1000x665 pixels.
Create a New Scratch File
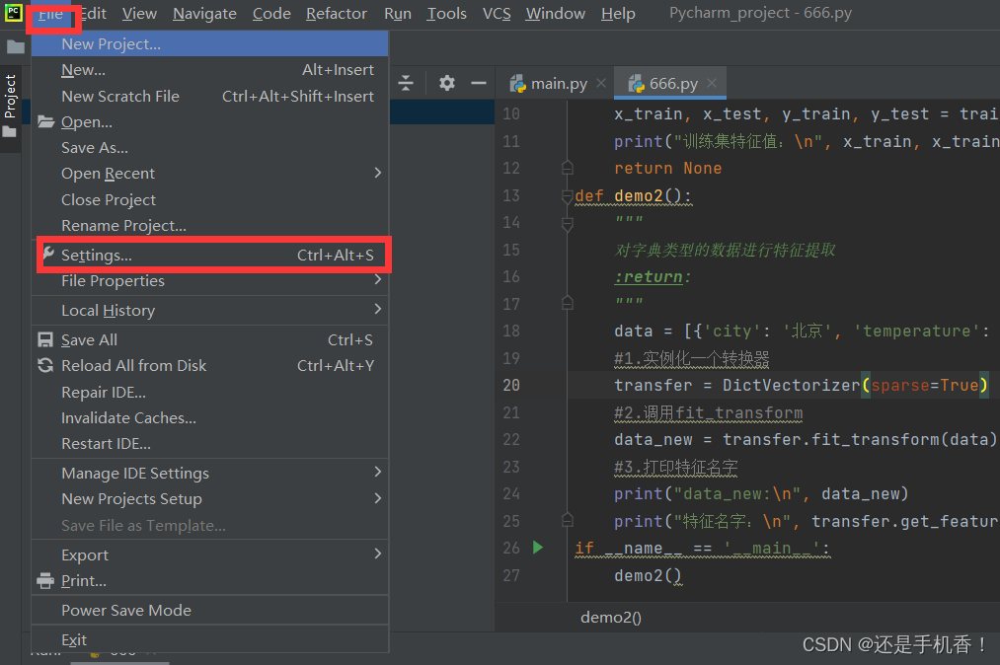pyautogui.click(x=210, y=97)
